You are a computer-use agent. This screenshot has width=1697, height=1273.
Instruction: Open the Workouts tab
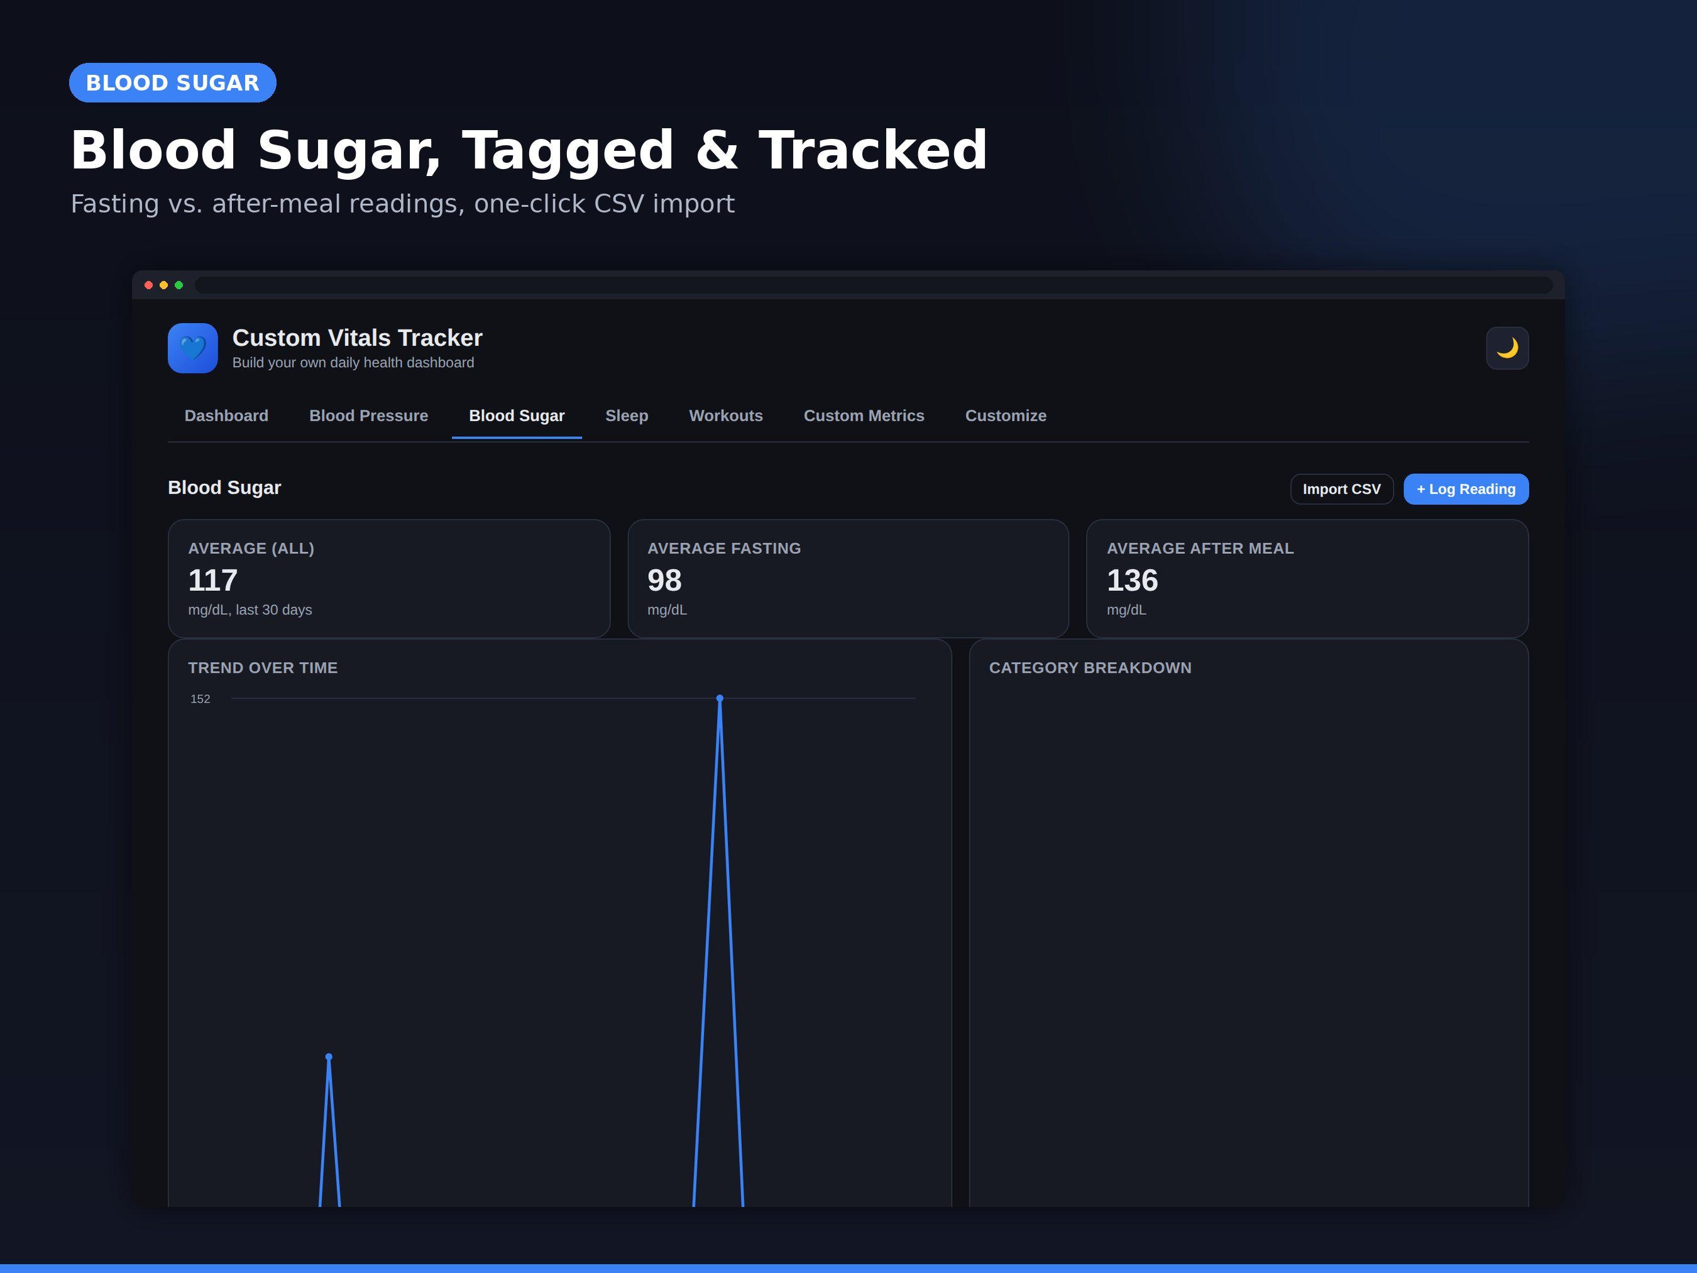click(726, 416)
